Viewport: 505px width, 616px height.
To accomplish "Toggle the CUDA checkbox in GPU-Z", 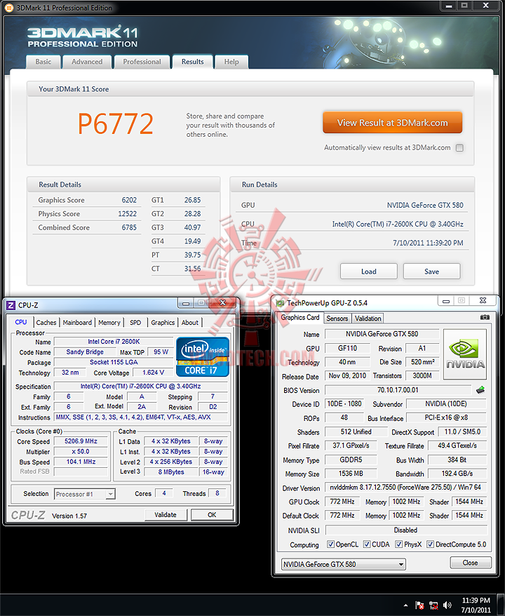I will (x=367, y=544).
